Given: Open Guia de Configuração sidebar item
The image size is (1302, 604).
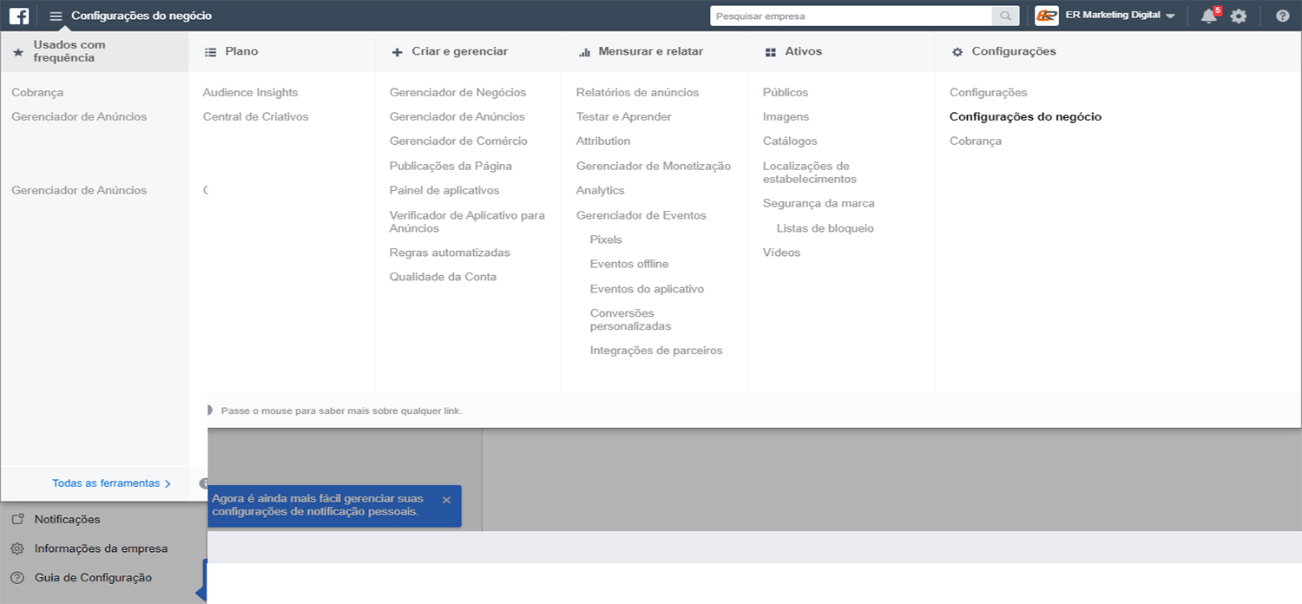Looking at the screenshot, I should point(93,577).
